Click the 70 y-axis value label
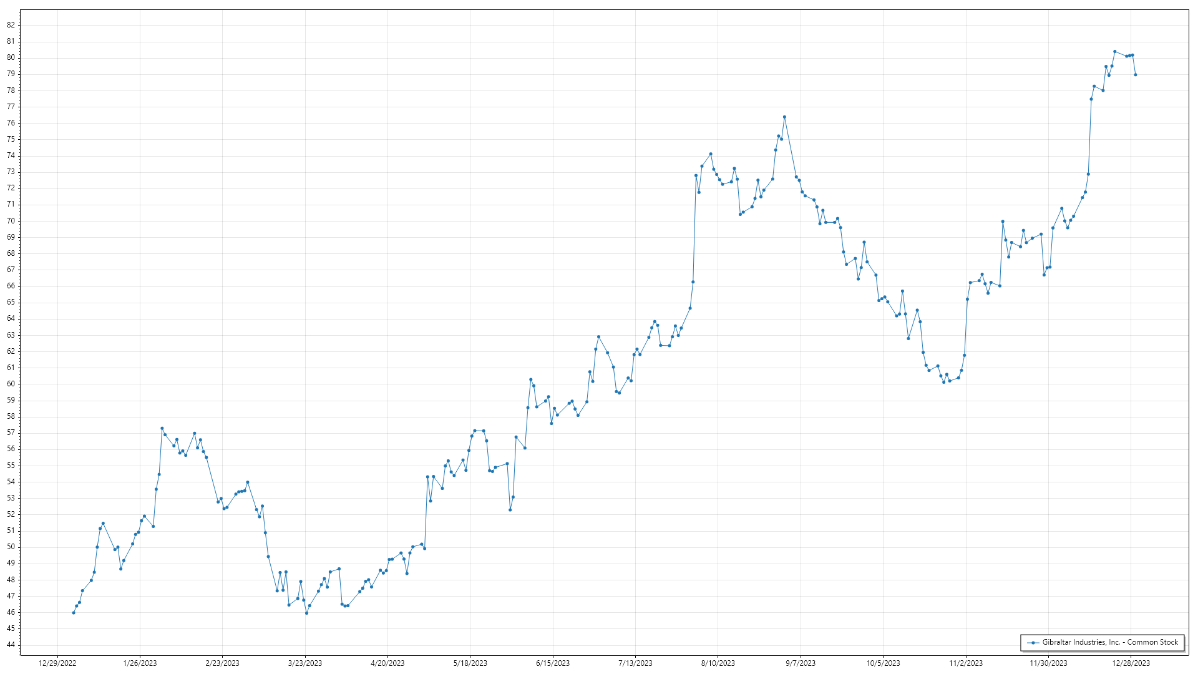 point(11,221)
